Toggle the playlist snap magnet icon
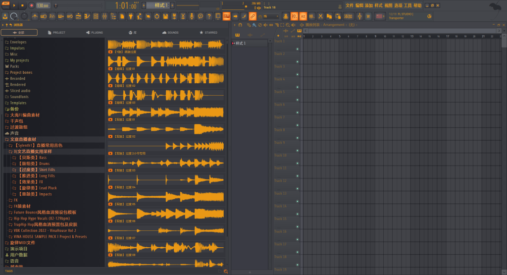Screen dimensions: 507x275 click(240, 25)
